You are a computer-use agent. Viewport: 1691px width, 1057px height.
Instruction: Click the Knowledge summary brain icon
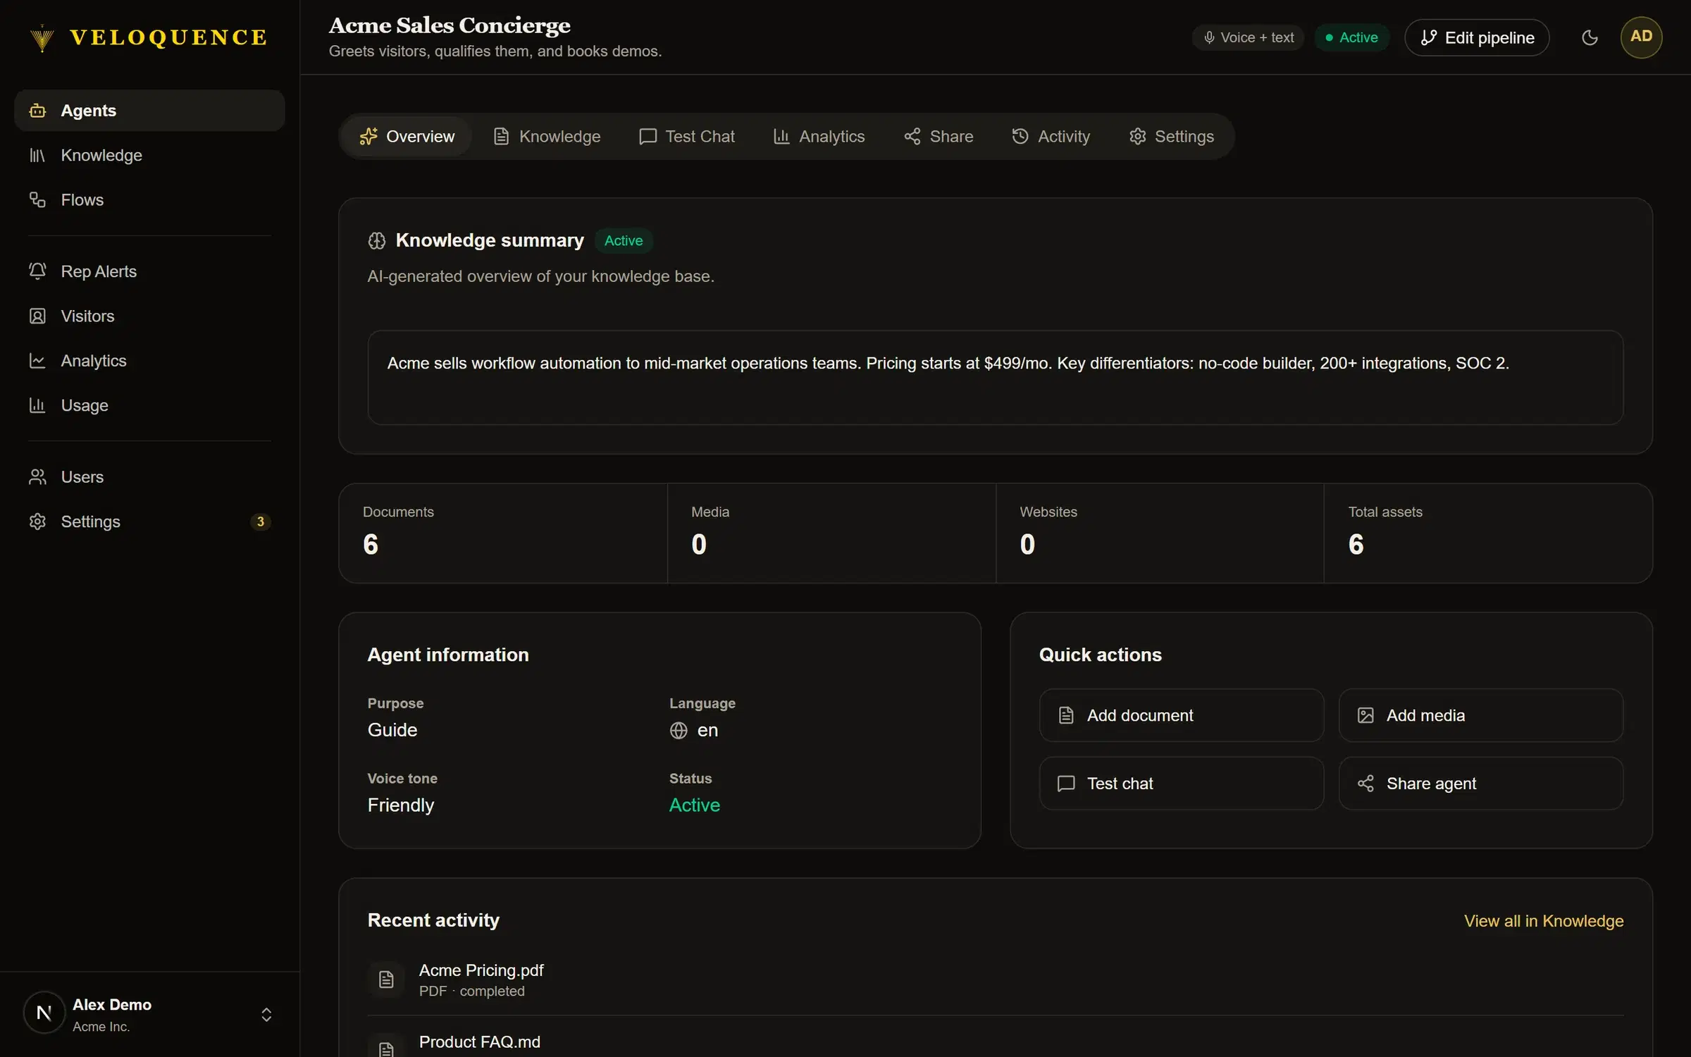377,241
